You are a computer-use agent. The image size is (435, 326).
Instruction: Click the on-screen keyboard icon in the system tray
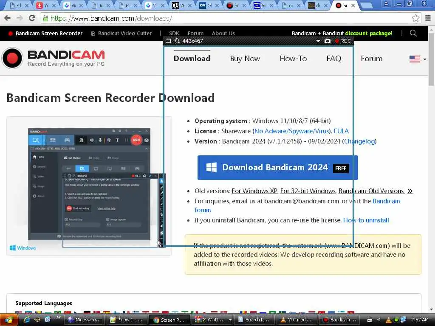[370, 320]
